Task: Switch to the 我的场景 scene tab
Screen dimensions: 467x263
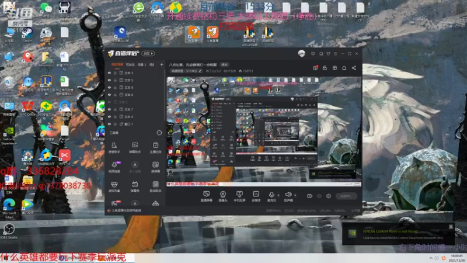Action: point(117,64)
